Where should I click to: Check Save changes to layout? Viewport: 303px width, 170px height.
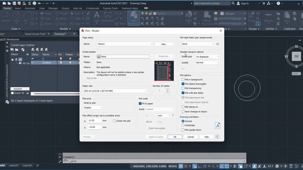pos(183,111)
